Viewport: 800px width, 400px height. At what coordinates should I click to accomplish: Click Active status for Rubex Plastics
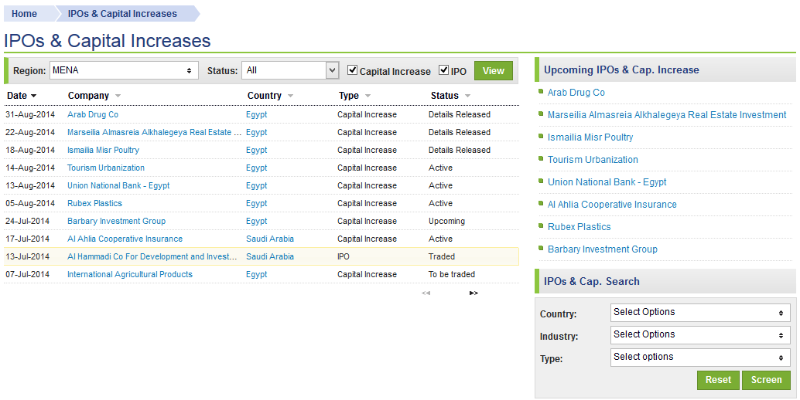pos(440,204)
